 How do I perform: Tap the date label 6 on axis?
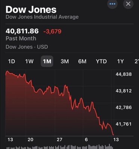pyautogui.click(x=86, y=140)
